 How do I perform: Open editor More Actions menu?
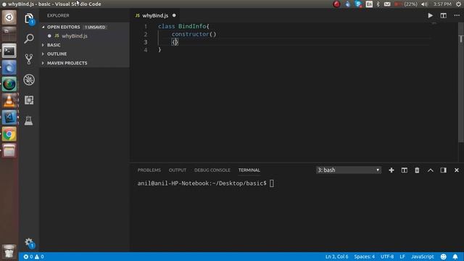(457, 15)
